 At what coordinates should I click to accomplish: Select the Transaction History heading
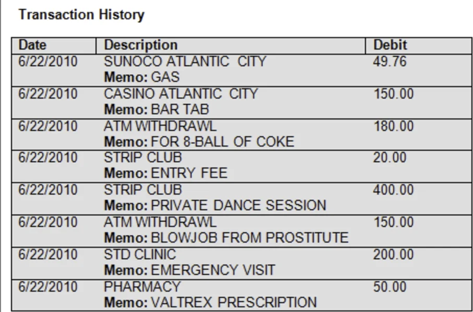click(x=81, y=15)
